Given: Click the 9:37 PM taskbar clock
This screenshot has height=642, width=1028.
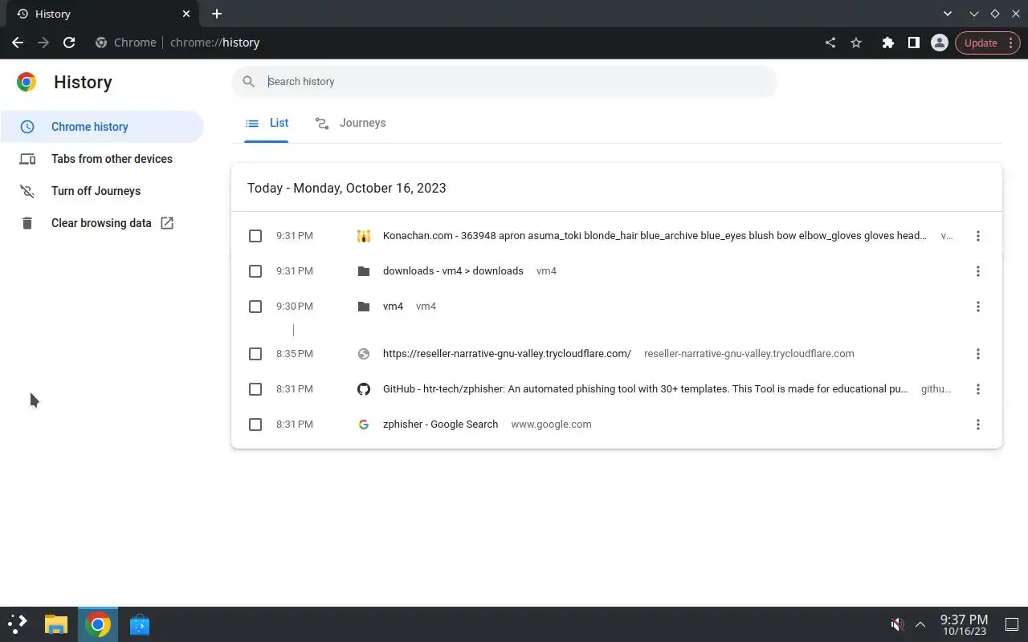Looking at the screenshot, I should click(964, 624).
